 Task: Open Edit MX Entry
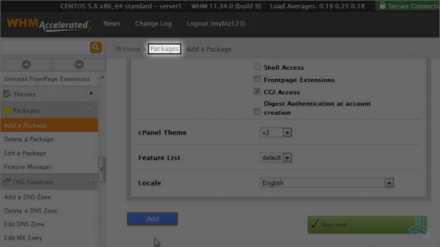tap(23, 238)
